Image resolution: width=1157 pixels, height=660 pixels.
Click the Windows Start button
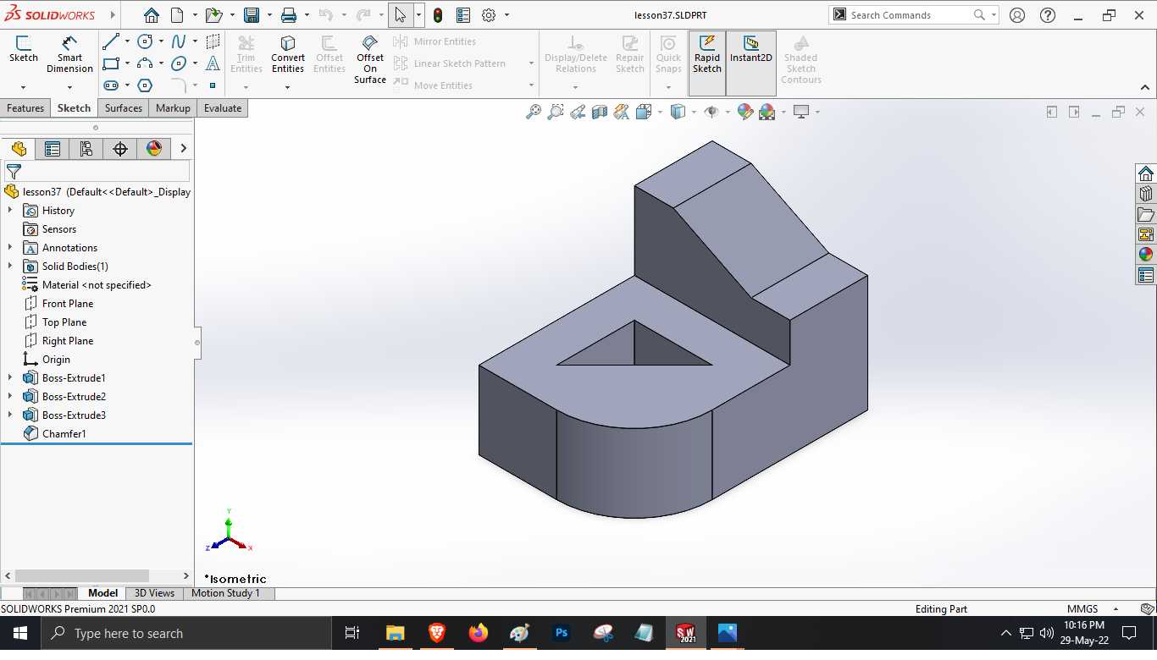click(19, 633)
